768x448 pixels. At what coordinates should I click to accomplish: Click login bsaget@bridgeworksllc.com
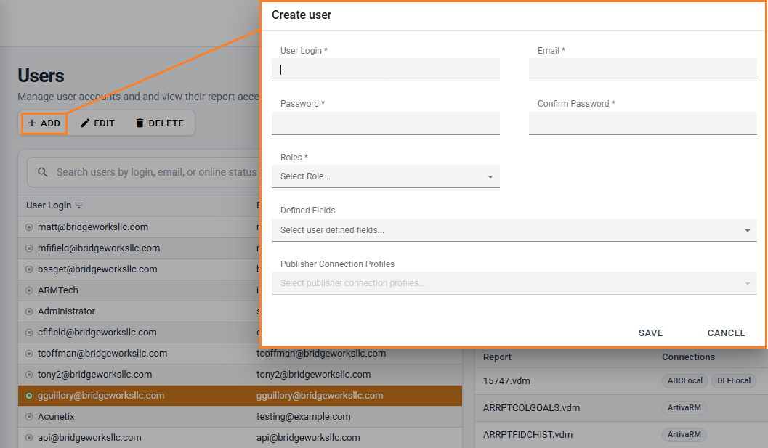97,269
